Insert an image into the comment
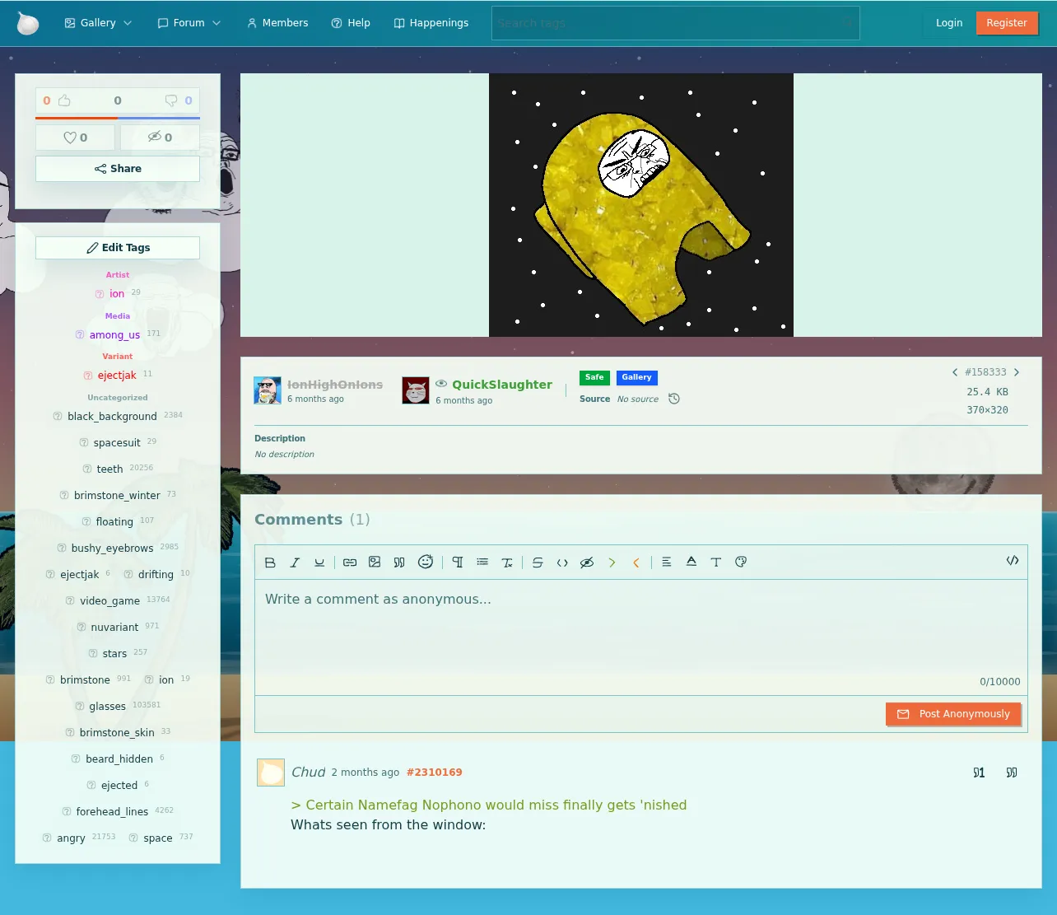 point(375,563)
